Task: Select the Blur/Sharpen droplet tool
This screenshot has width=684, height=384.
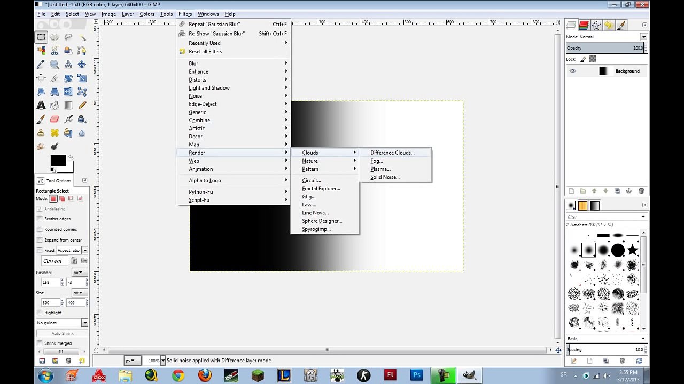Action: pos(82,133)
